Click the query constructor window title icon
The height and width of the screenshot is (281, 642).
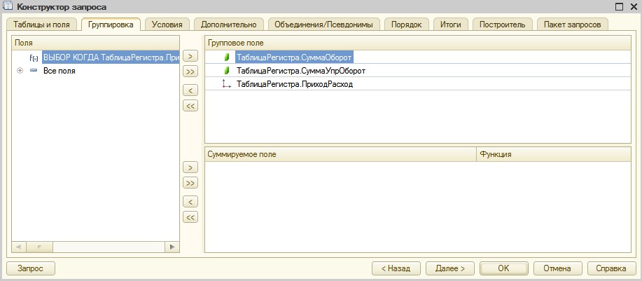click(10, 6)
